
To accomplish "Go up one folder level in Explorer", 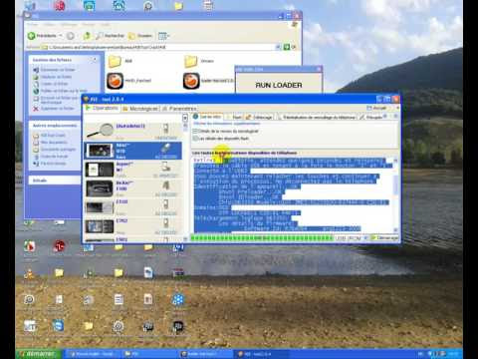I will (87, 36).
